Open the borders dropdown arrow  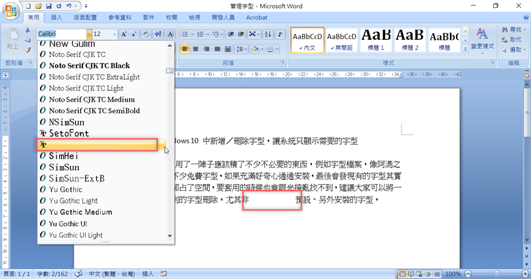277,49
